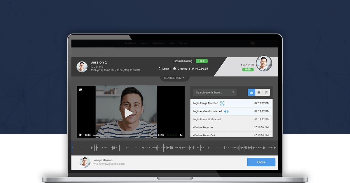Screen dimensions: 350x183
Task: Go to the Reports tab
Action: tap(183, 43)
